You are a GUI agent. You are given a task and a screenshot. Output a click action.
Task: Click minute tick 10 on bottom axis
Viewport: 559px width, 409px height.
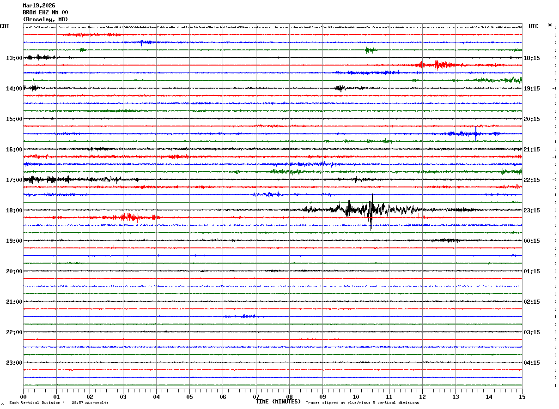tap(356, 397)
